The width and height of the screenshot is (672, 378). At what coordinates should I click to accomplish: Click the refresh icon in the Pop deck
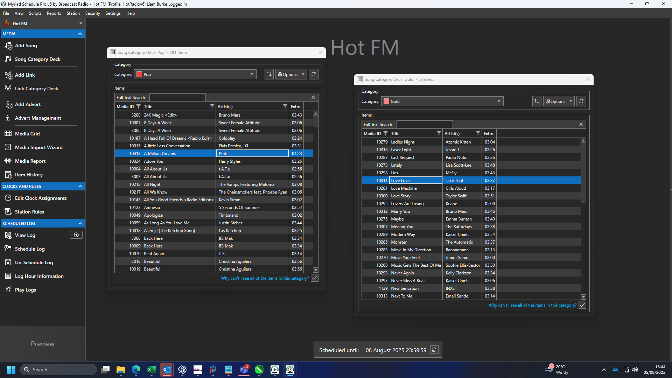(x=313, y=74)
